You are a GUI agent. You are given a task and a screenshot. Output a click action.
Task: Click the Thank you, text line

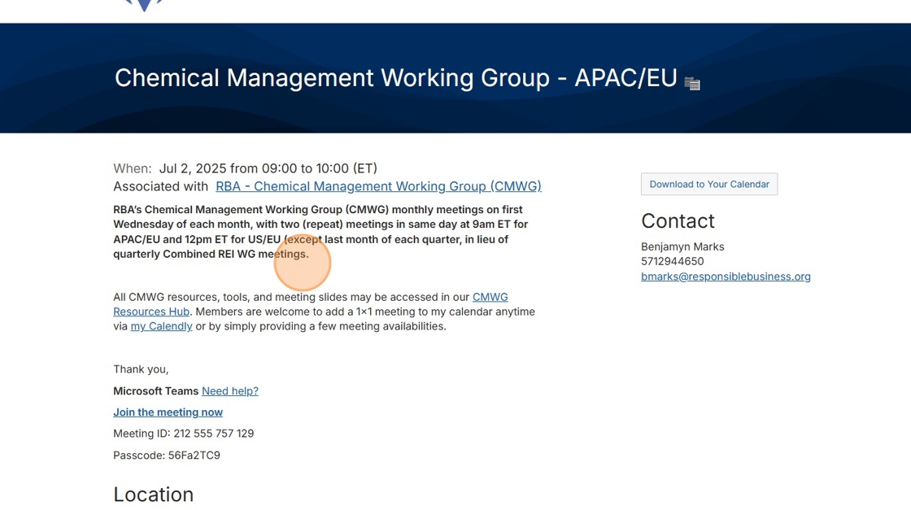[141, 369]
